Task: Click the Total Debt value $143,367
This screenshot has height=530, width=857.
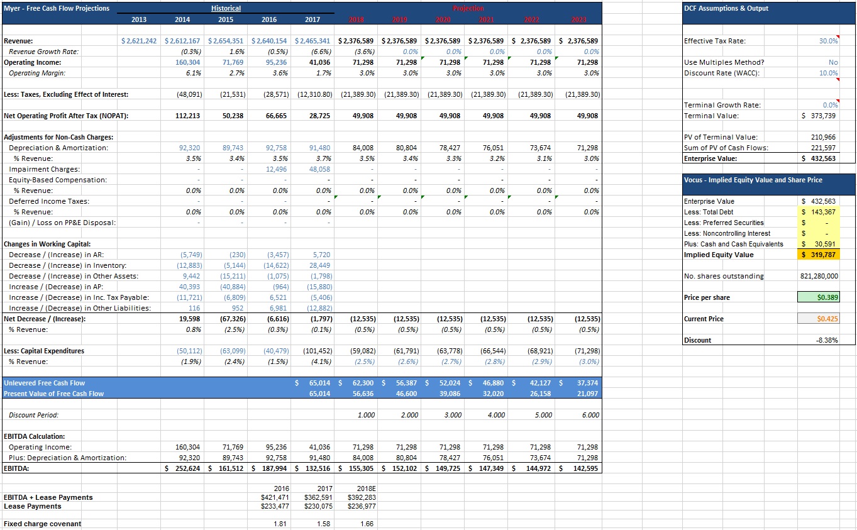Action: click(820, 212)
